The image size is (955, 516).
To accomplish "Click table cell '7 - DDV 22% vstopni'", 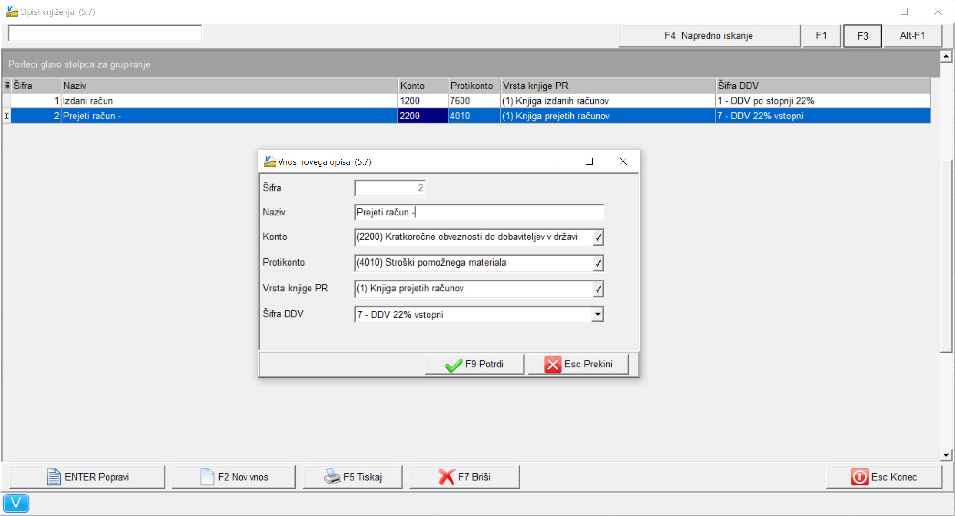I will [x=823, y=116].
